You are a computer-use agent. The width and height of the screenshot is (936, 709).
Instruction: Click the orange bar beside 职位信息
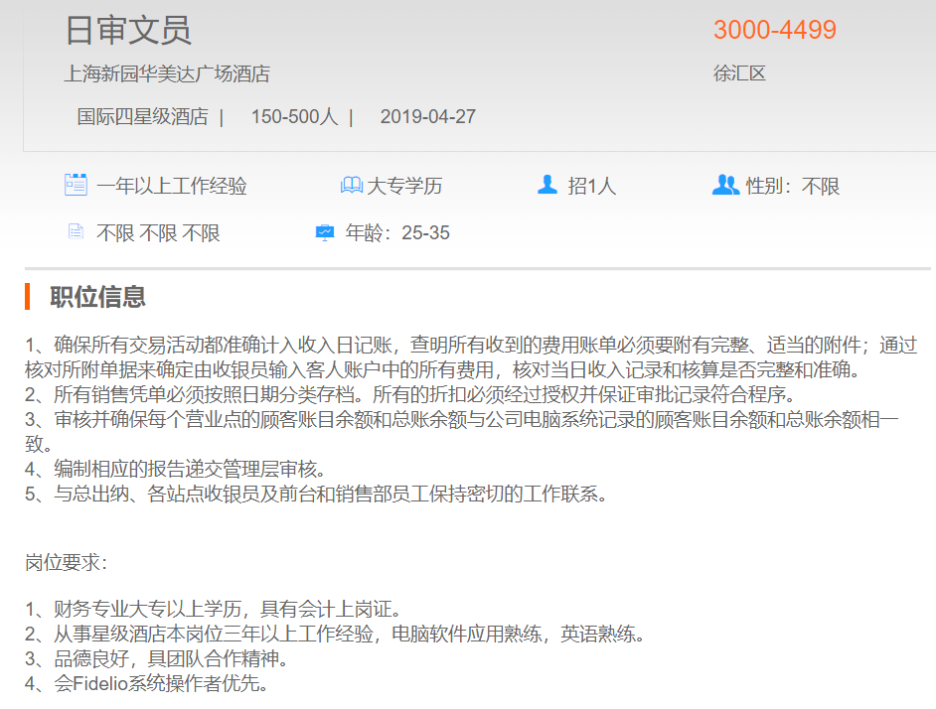[x=28, y=296]
